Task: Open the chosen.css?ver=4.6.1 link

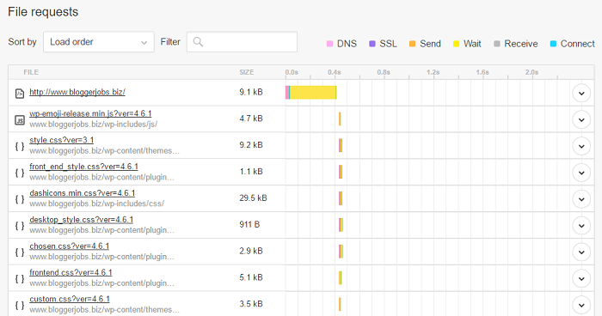Action: (69, 246)
